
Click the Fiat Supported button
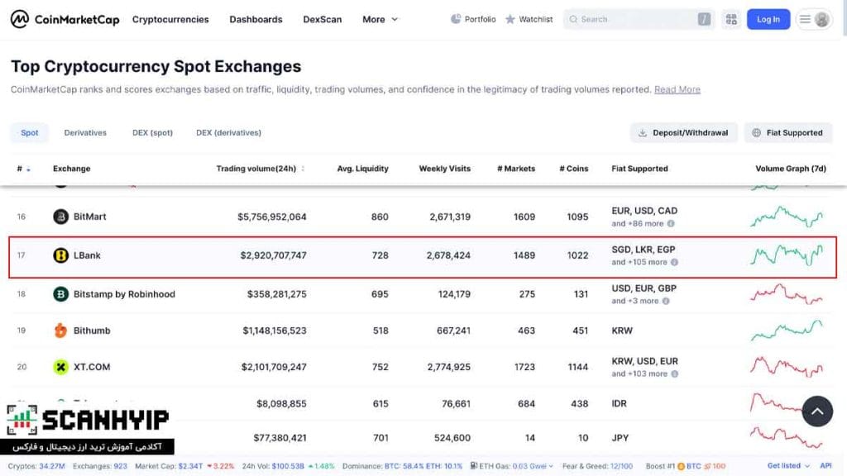click(x=788, y=133)
